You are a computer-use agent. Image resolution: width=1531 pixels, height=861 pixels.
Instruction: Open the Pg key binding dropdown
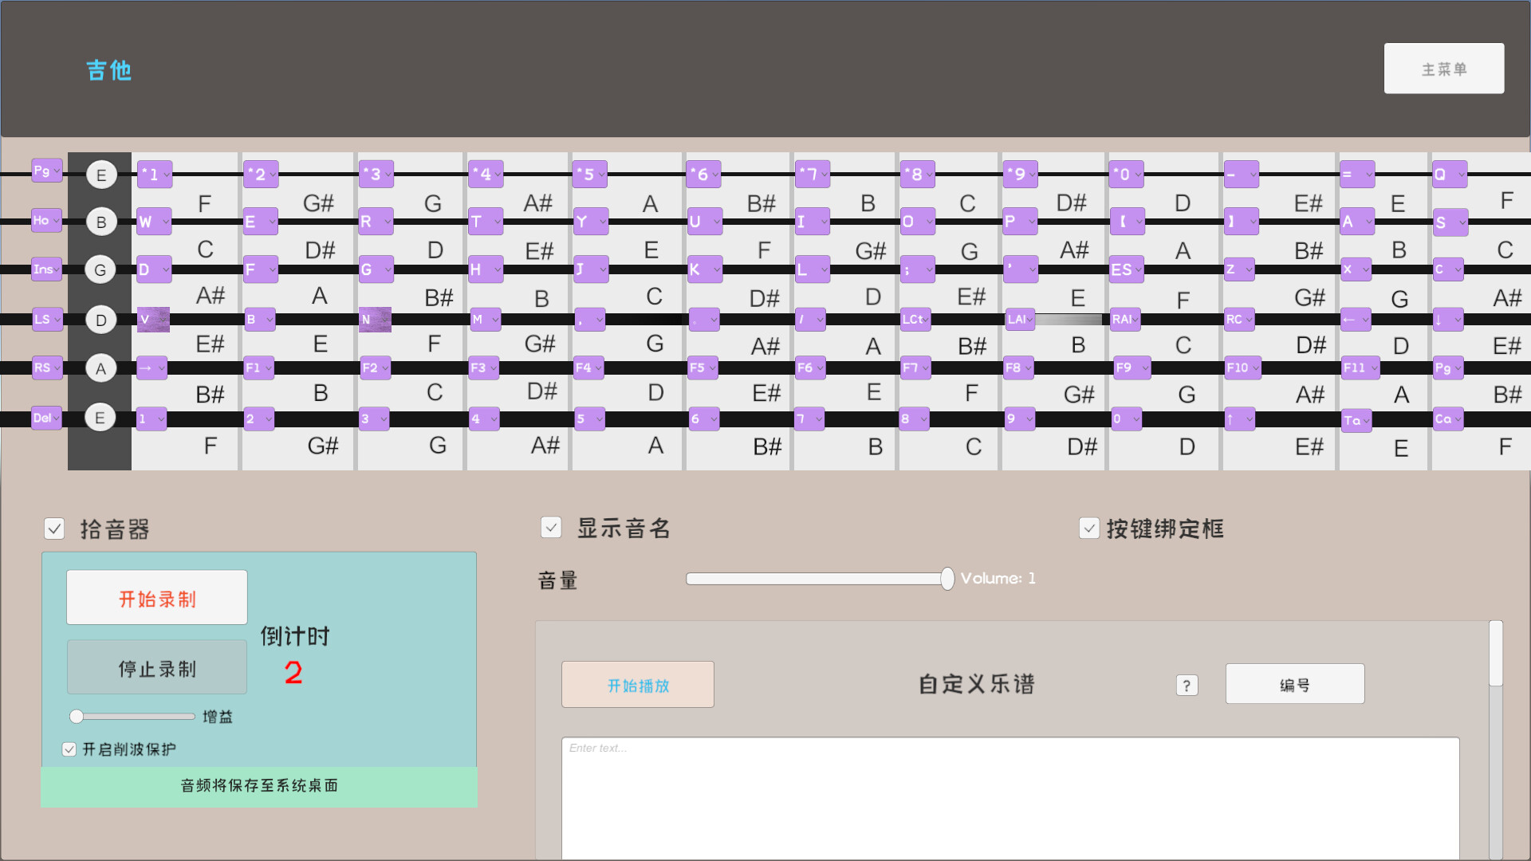pos(47,171)
